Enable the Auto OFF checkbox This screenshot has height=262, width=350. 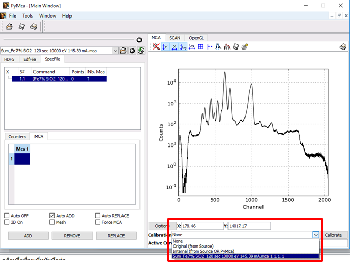[x=7, y=216]
